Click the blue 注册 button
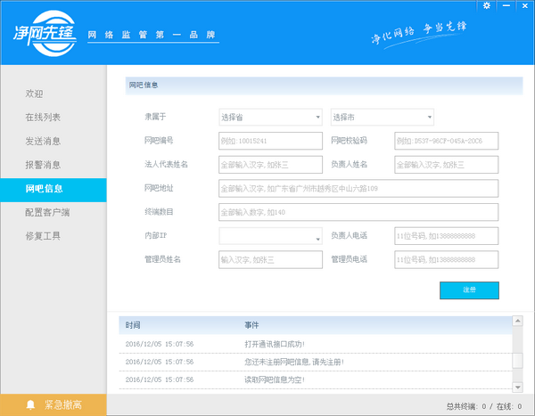 click(x=469, y=290)
